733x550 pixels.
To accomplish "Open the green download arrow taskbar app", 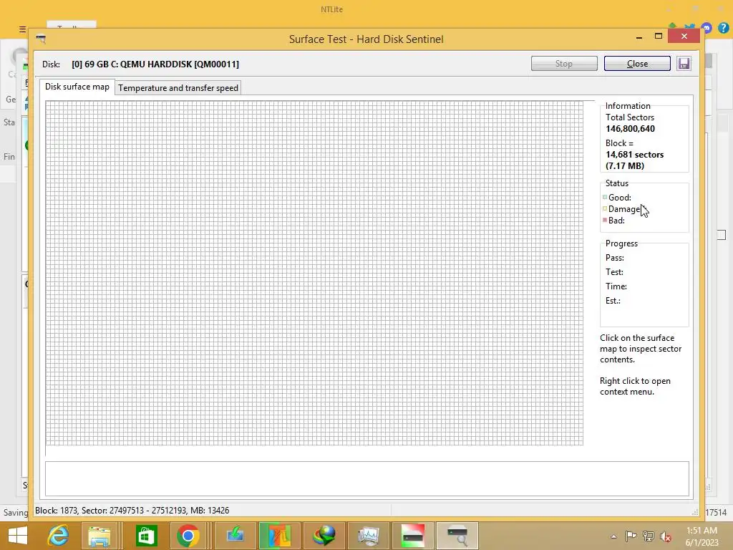I will (x=235, y=536).
